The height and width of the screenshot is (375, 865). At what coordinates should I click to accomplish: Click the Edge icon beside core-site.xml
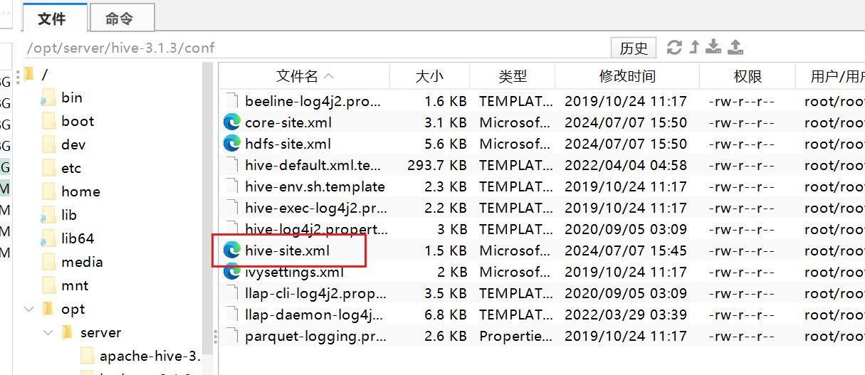tap(231, 122)
